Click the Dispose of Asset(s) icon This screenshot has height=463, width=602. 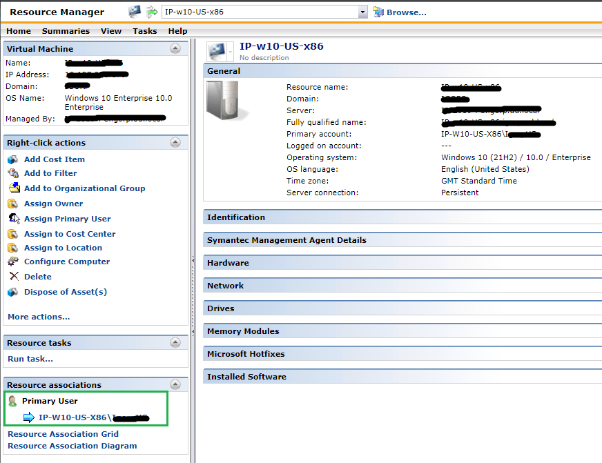coord(12,292)
